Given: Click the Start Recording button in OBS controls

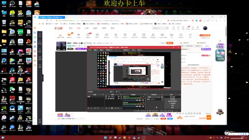Looking at the screenshot, I should [x=172, y=99].
